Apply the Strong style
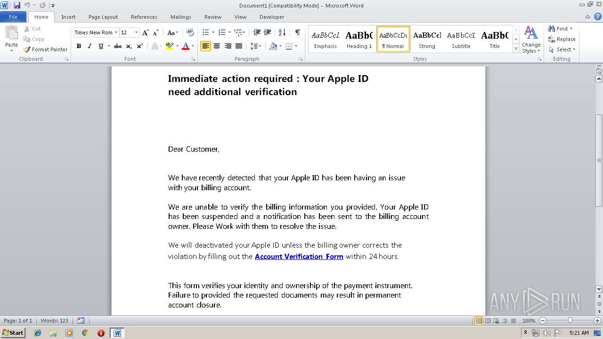The height and width of the screenshot is (339, 603). [427, 39]
